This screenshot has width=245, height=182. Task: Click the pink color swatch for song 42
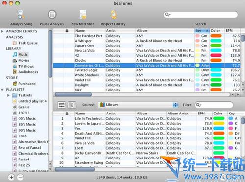(x=216, y=55)
